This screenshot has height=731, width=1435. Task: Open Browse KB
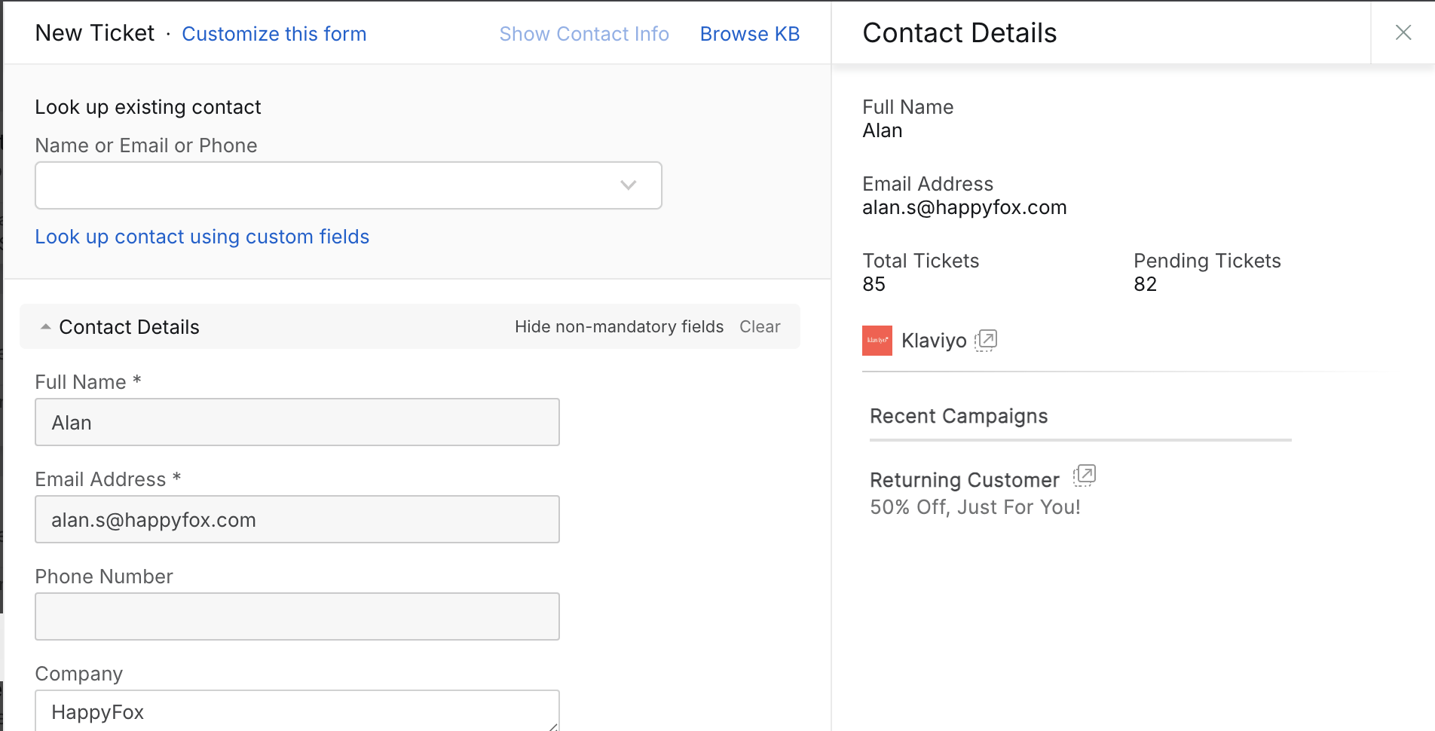749,34
